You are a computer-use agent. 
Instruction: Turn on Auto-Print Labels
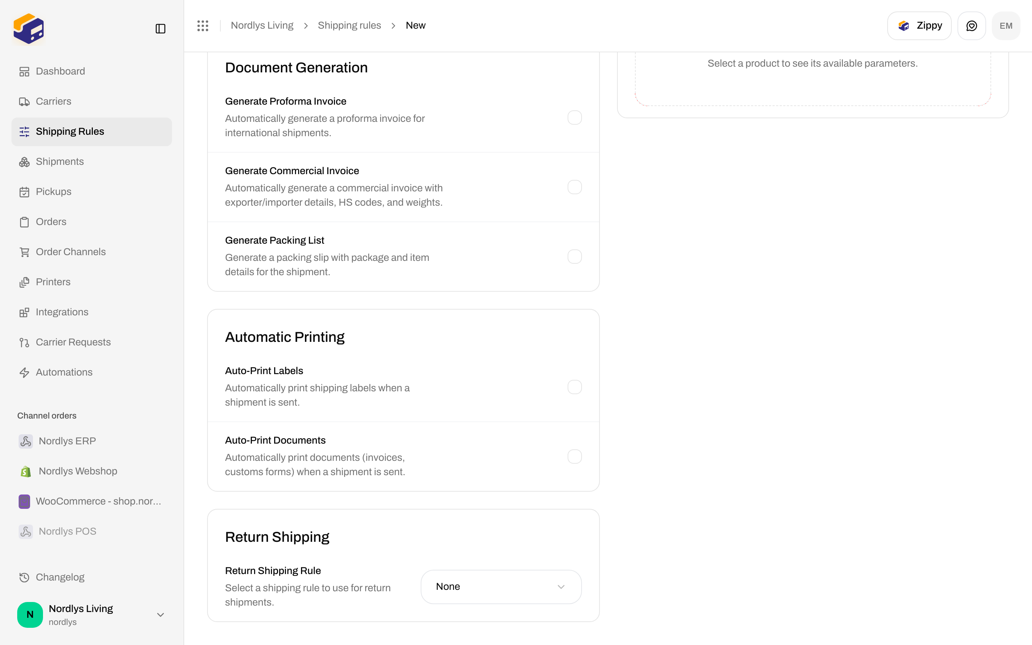coord(574,387)
